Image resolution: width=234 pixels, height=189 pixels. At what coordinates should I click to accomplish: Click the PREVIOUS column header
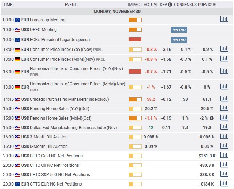pos(207,5)
